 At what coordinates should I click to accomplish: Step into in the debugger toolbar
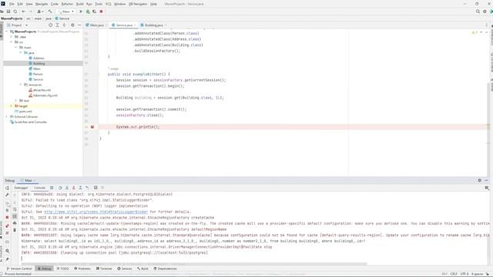pos(67,188)
